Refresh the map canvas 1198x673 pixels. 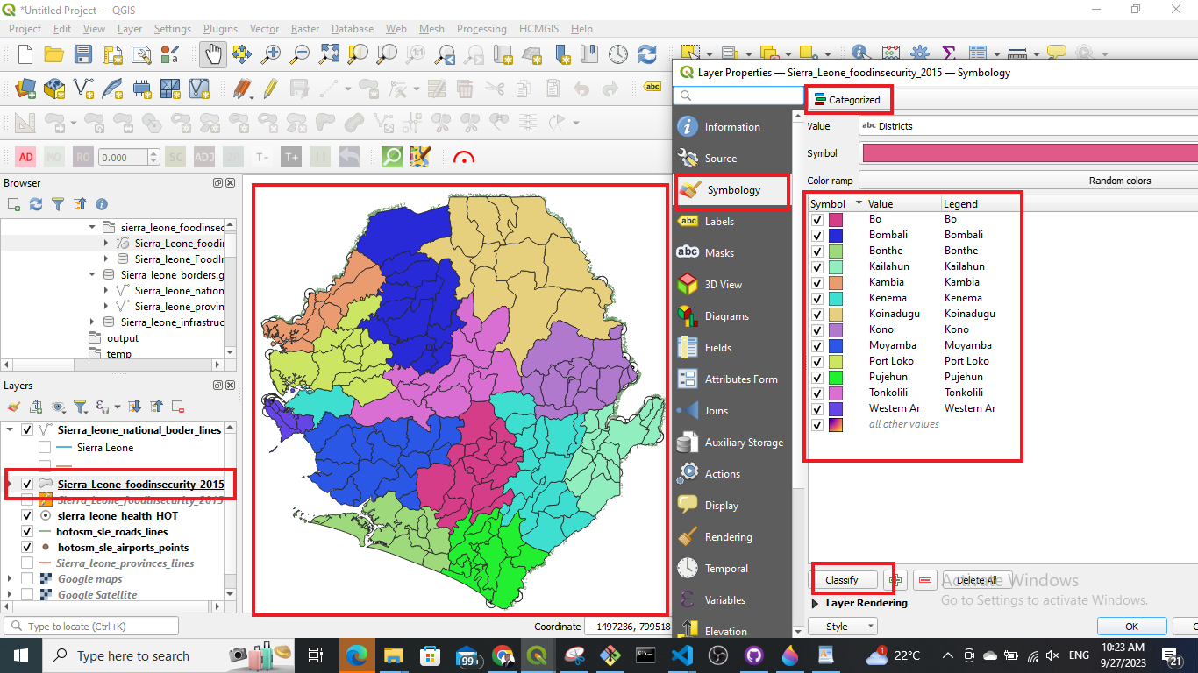[647, 53]
